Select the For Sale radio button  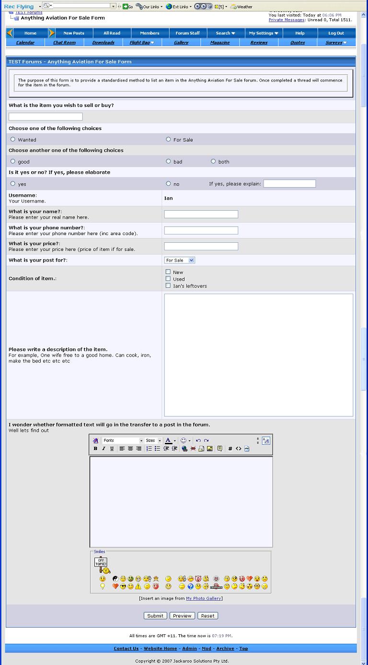coord(168,139)
